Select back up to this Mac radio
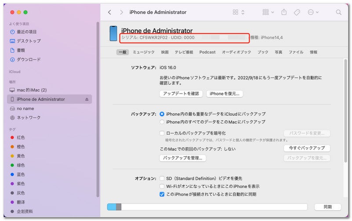The width and height of the screenshot is (352, 221). coord(162,122)
